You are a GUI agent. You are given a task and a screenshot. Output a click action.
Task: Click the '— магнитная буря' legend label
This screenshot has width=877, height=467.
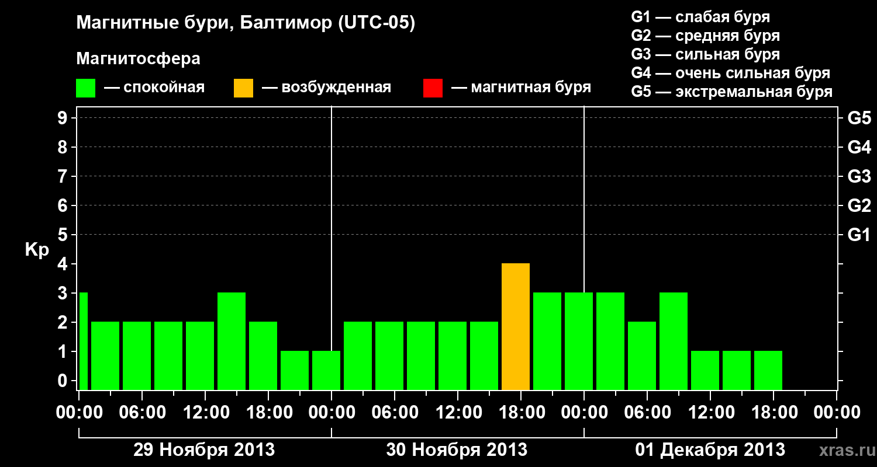click(x=521, y=88)
